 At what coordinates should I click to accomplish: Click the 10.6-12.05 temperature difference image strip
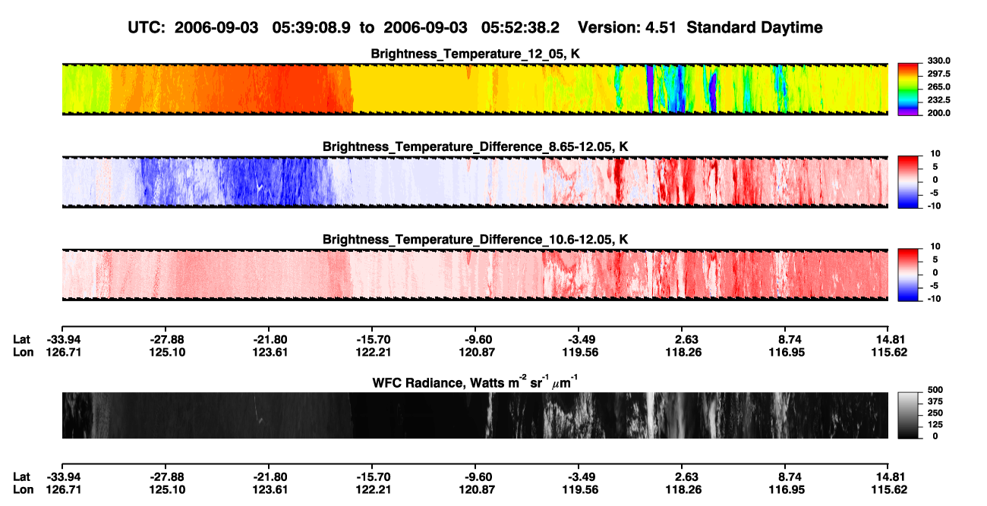coord(475,274)
